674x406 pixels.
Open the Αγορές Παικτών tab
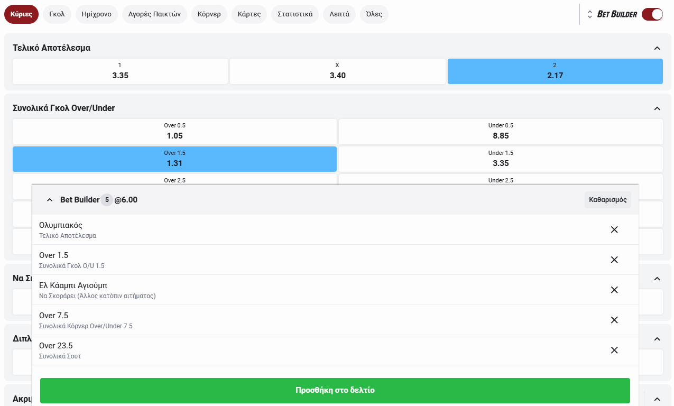click(x=154, y=14)
